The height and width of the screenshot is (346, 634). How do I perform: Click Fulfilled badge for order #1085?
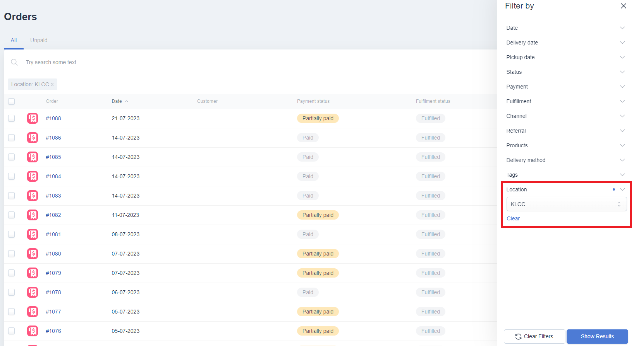[x=431, y=157]
